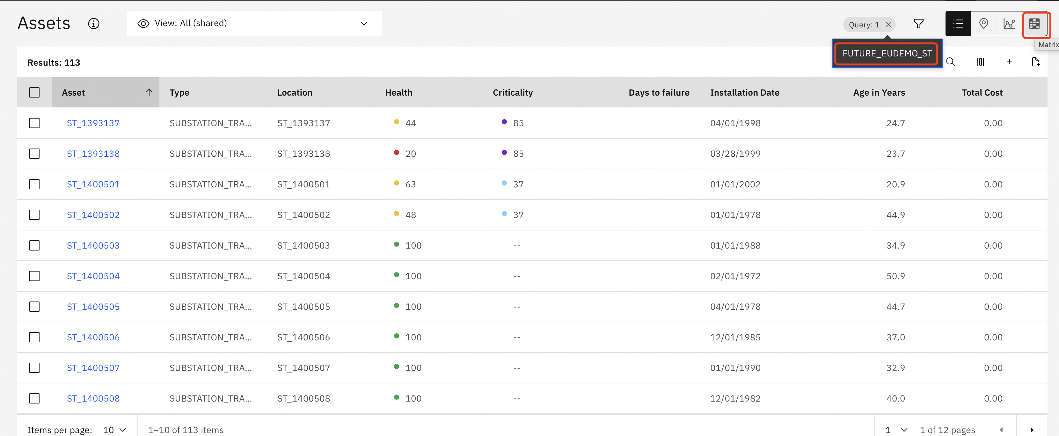Image resolution: width=1059 pixels, height=436 pixels.
Task: Open Items per page dropdown
Action: [115, 430]
